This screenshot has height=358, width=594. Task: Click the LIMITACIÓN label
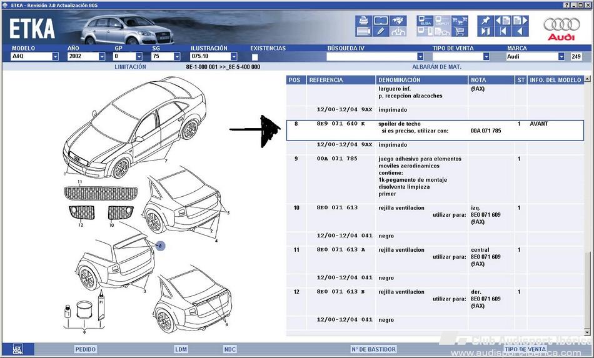coord(130,67)
